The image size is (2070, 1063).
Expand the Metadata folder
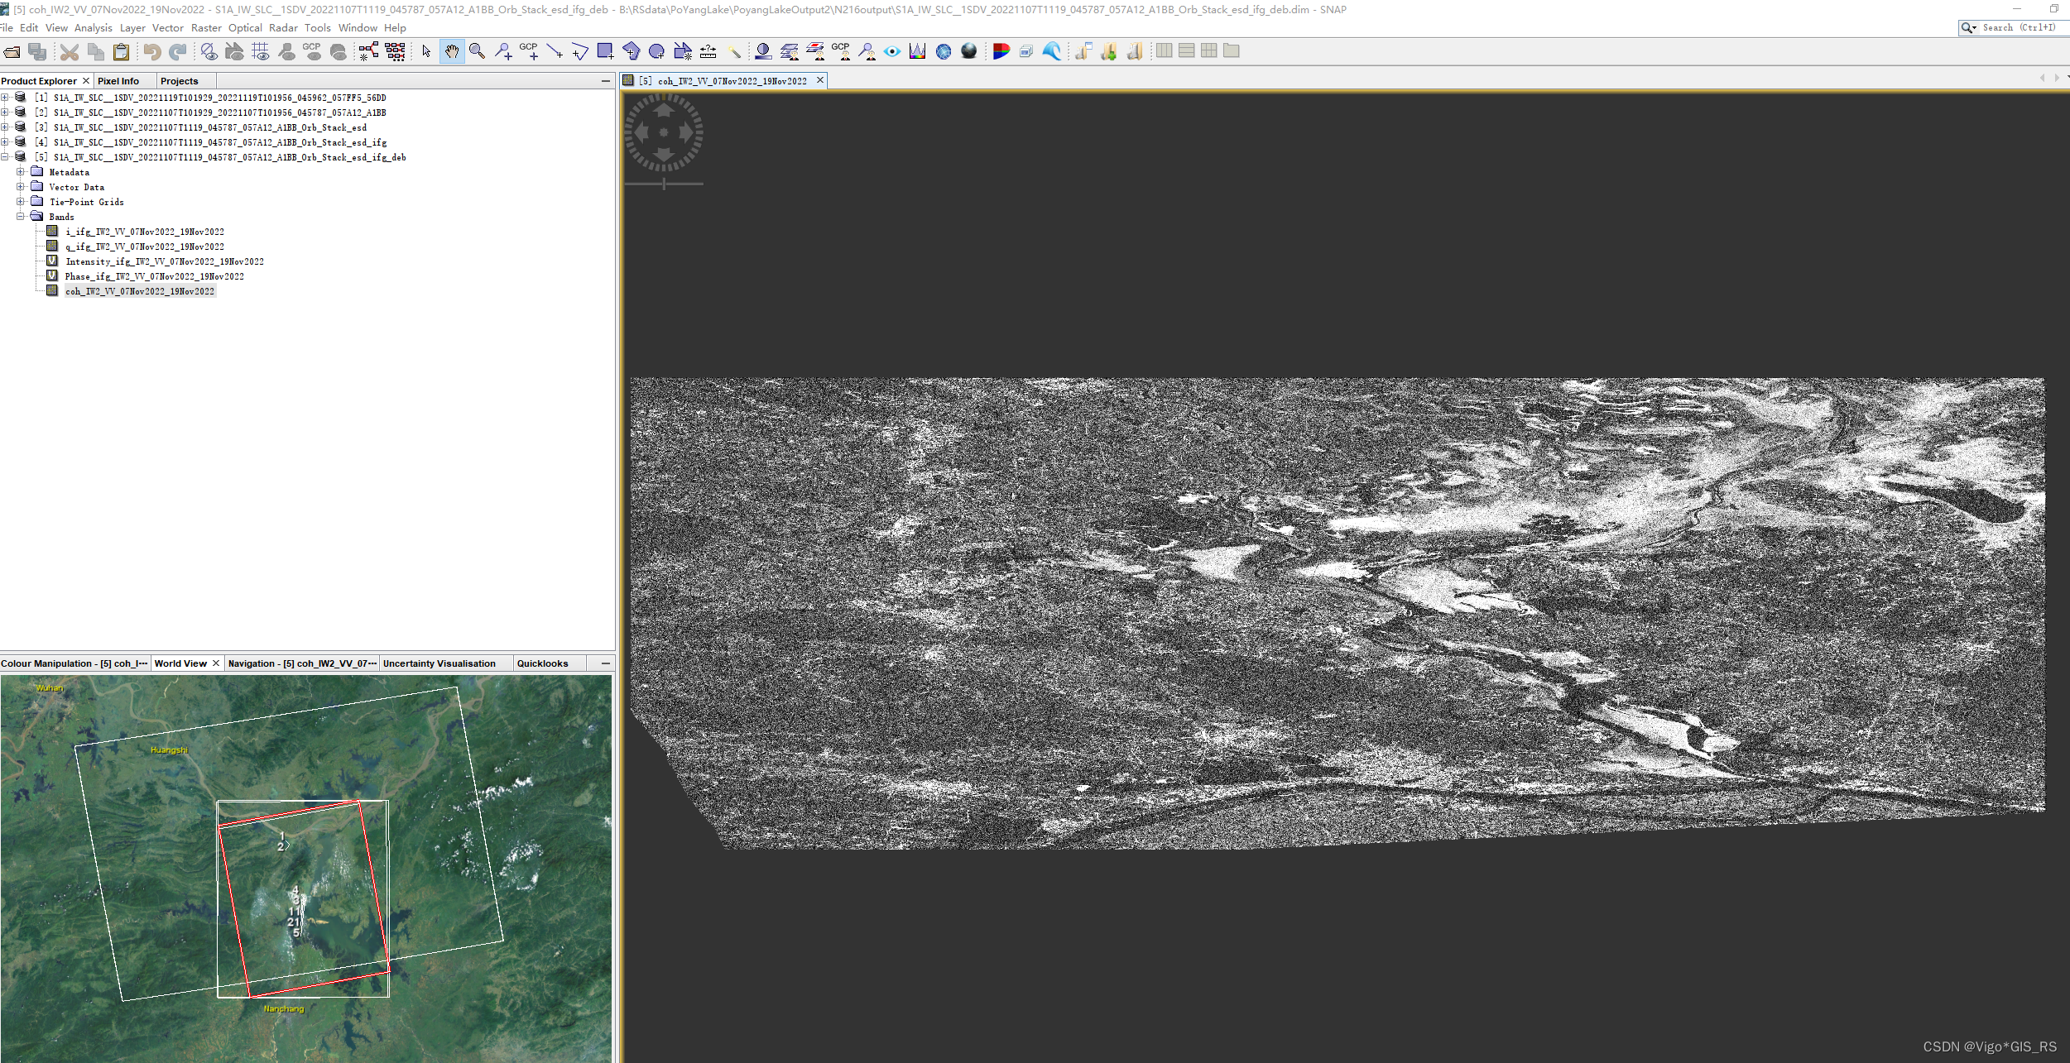click(20, 172)
